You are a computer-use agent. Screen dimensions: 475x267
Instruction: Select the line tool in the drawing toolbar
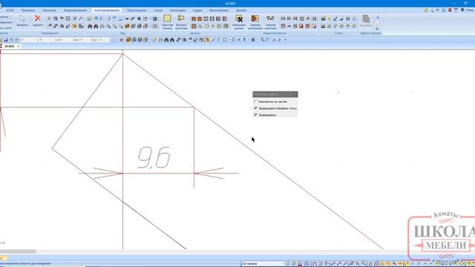click(213, 39)
